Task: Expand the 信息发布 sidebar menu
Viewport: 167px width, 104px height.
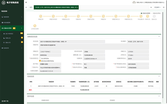Action: [12, 48]
